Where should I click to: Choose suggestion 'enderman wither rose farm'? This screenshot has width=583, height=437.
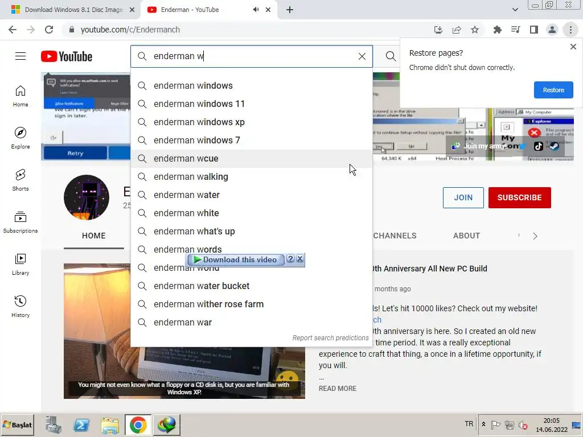click(251, 304)
